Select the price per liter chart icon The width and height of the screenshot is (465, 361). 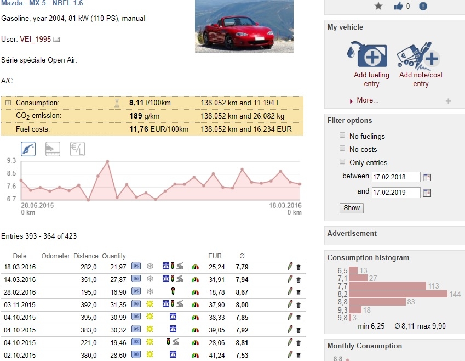click(77, 149)
